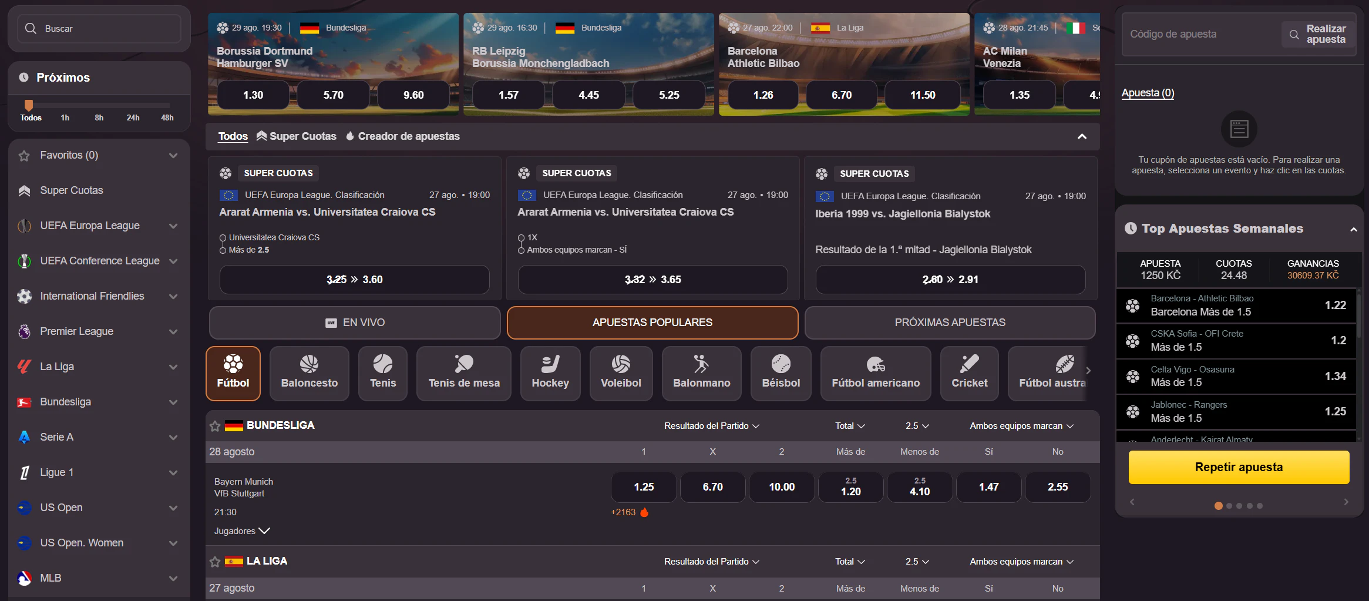The width and height of the screenshot is (1369, 601).
Task: Click the Próximos time slider handle
Action: point(28,105)
